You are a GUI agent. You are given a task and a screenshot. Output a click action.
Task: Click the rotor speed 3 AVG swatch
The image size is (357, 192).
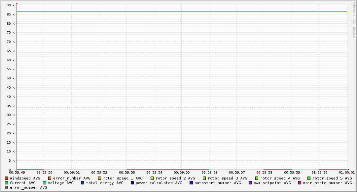pyautogui.click(x=204, y=178)
